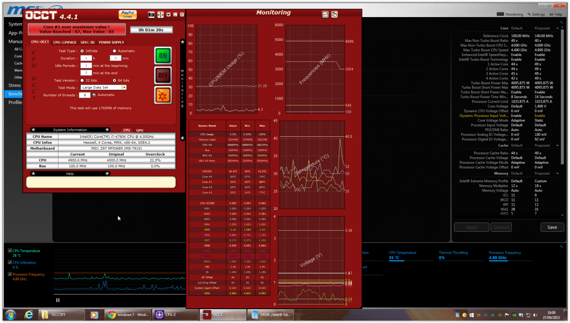The image size is (570, 323).
Task: Collapse the System Information section arrow
Action: (107, 130)
